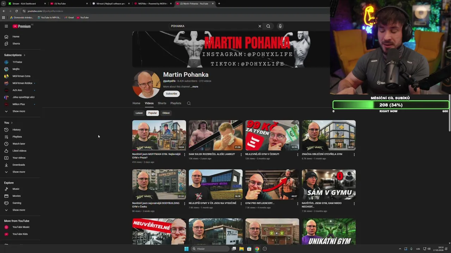The width and height of the screenshot is (451, 253).
Task: Switch to channel Shorts tab
Action: (162, 103)
